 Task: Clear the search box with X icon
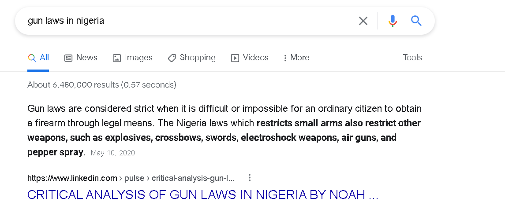[x=363, y=21]
